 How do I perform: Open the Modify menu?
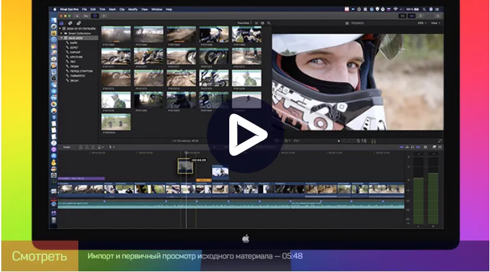coord(132,10)
